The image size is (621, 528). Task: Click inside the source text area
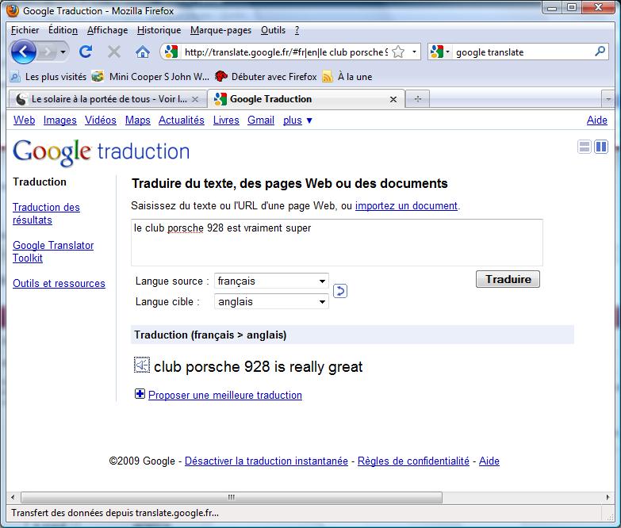pos(336,243)
